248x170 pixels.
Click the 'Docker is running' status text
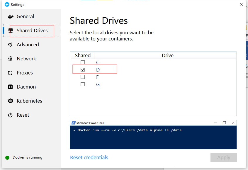click(x=28, y=157)
